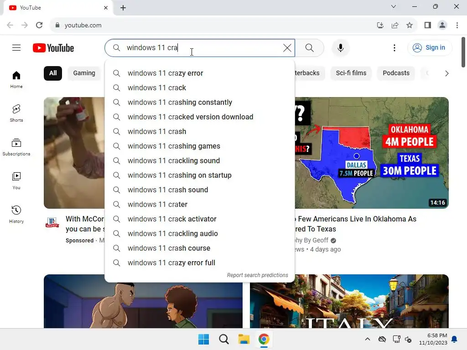Reload the page with refresh icon
Image resolution: width=467 pixels, height=350 pixels.
coord(39,26)
